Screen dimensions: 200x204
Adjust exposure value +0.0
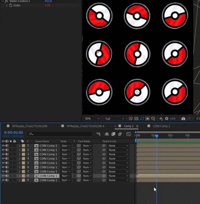(x=172, y=119)
